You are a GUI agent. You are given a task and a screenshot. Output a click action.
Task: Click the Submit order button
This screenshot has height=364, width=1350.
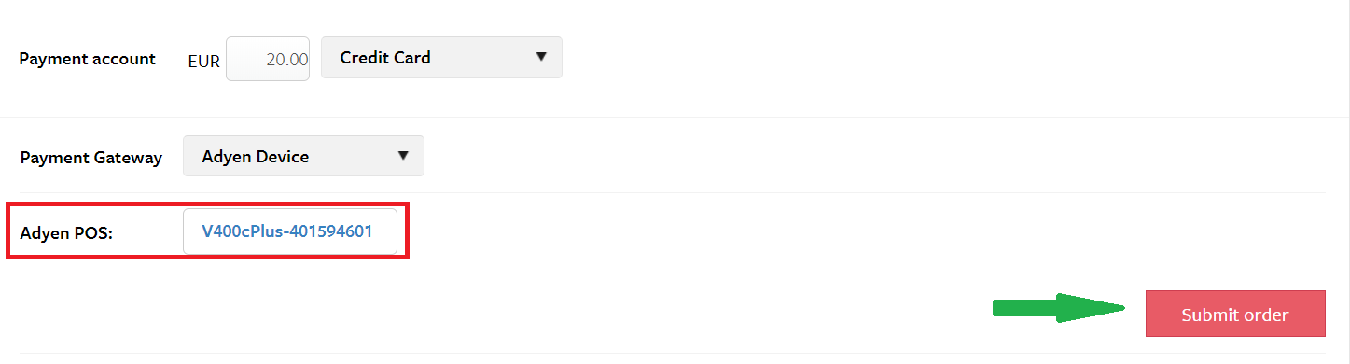1235,314
